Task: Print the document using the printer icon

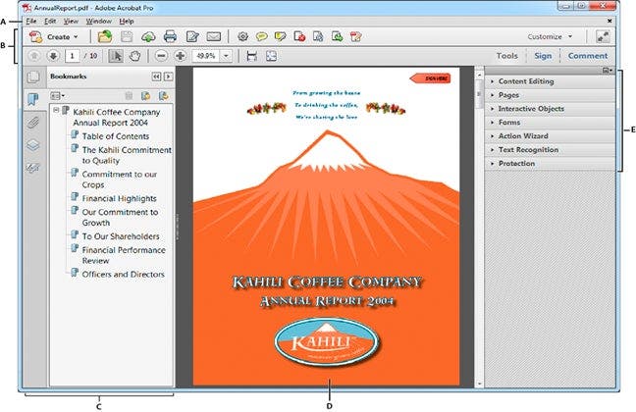Action: pos(170,37)
